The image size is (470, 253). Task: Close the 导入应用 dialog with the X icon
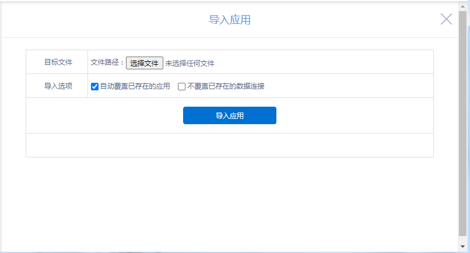coord(446,19)
